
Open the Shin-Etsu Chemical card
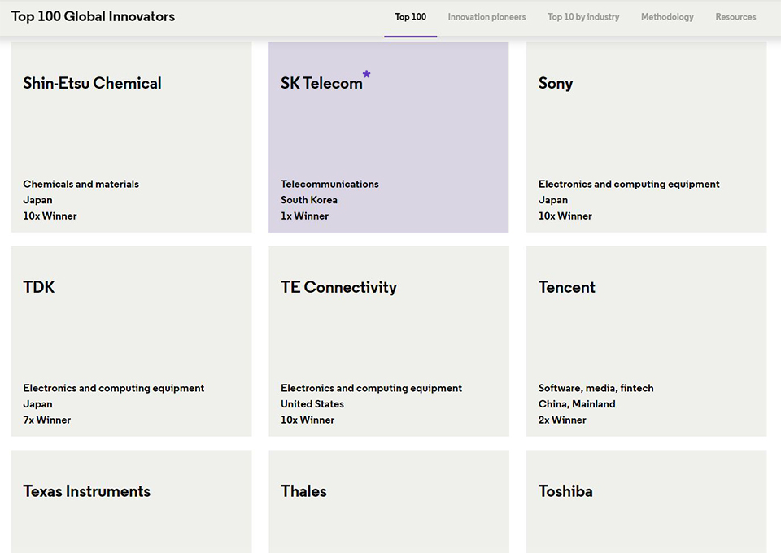(x=131, y=137)
